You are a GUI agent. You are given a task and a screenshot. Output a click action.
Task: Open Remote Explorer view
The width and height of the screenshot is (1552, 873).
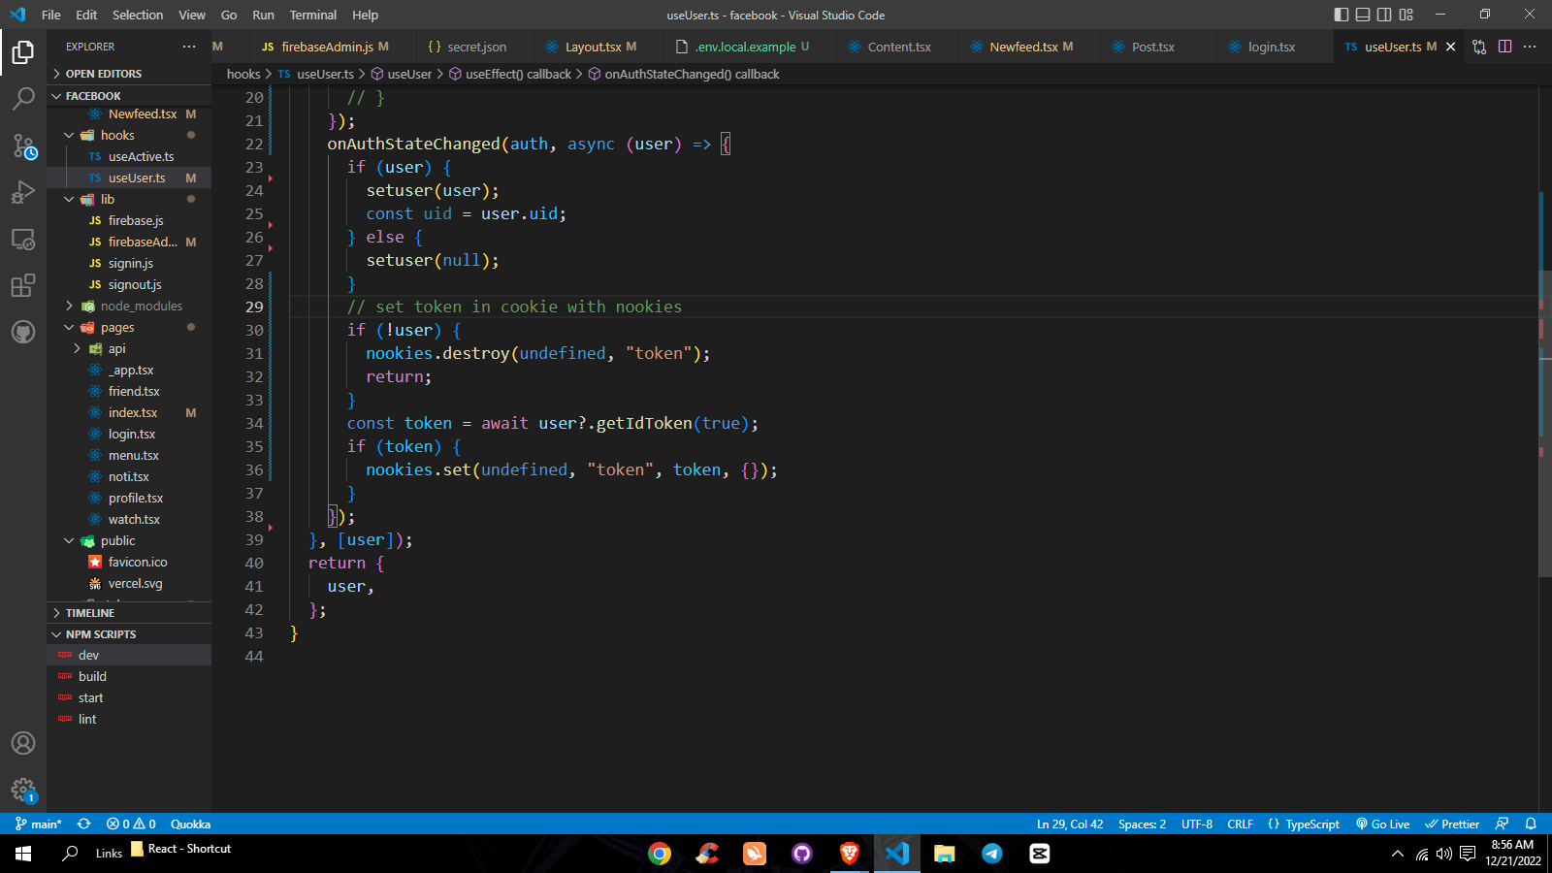pos(23,239)
